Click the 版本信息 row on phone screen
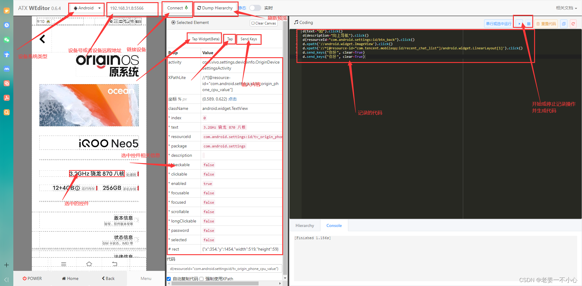The height and width of the screenshot is (286, 582). [x=89, y=221]
